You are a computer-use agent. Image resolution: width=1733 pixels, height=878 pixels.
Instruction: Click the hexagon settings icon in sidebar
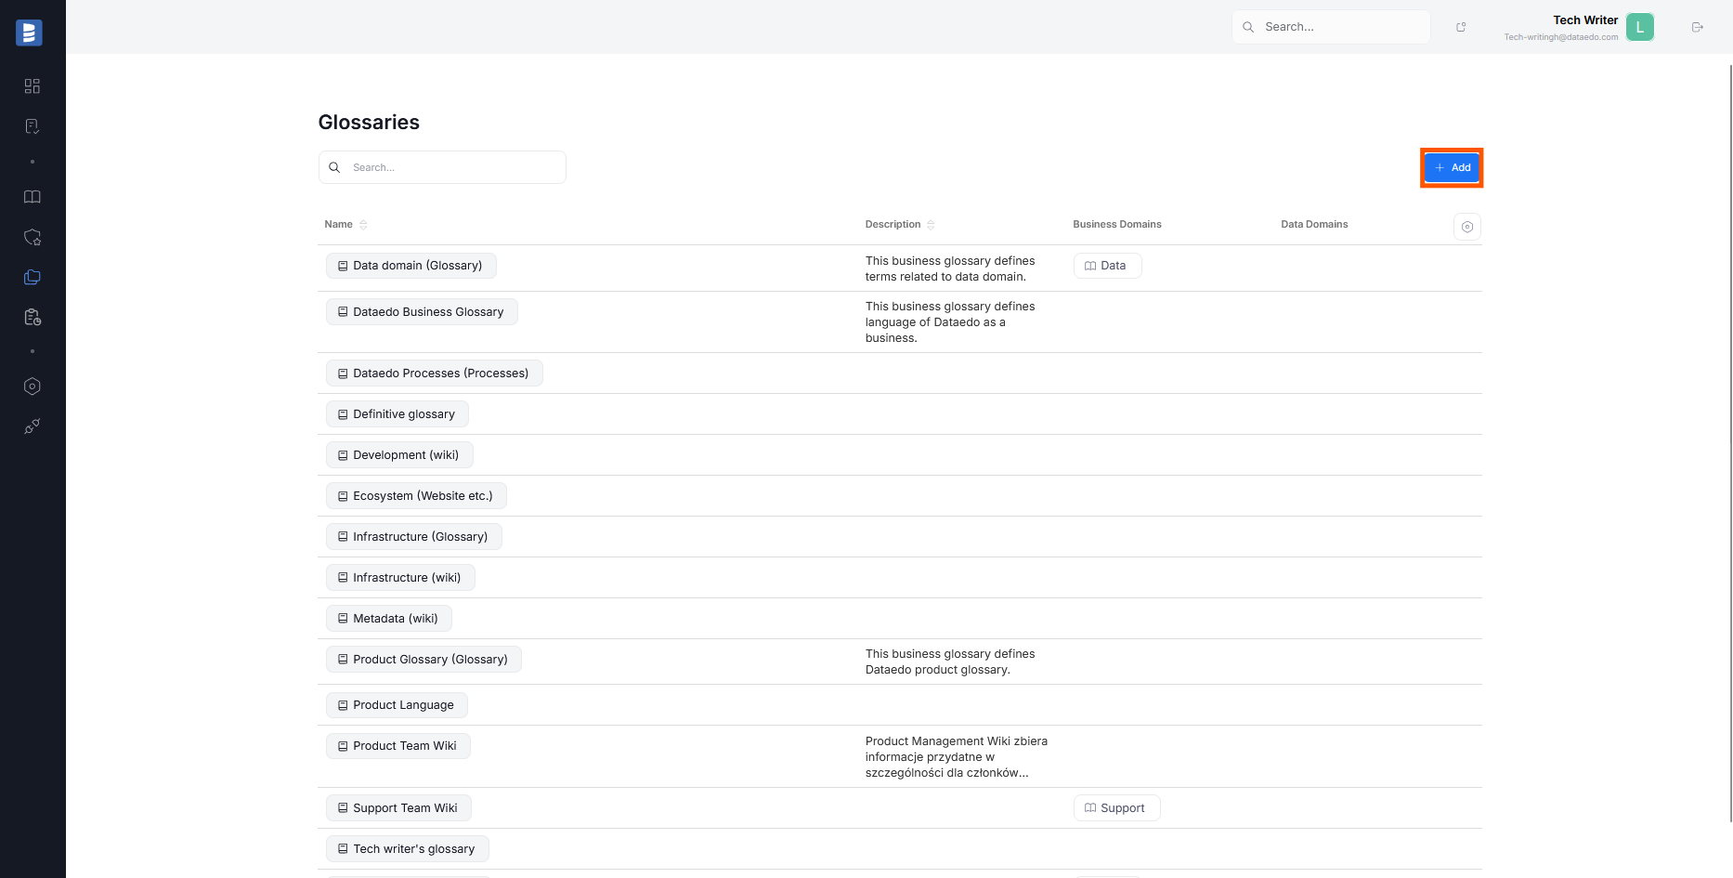[x=33, y=387]
